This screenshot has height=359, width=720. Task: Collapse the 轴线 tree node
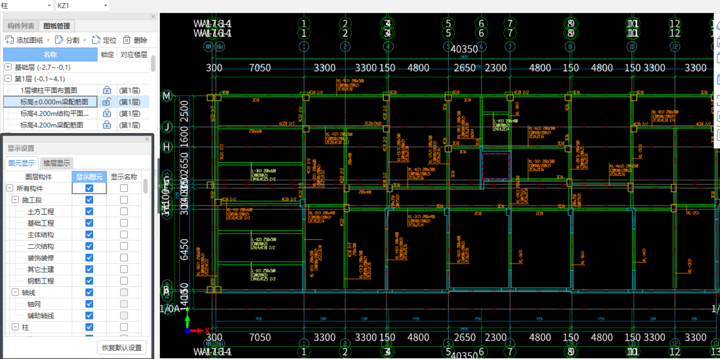[x=15, y=292]
